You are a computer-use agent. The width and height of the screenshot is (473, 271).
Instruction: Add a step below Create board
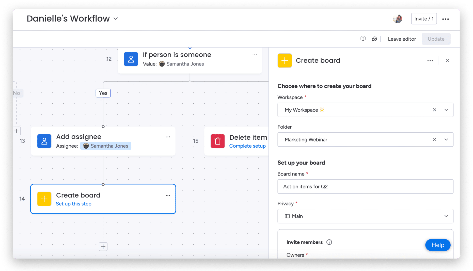pyautogui.click(x=103, y=246)
